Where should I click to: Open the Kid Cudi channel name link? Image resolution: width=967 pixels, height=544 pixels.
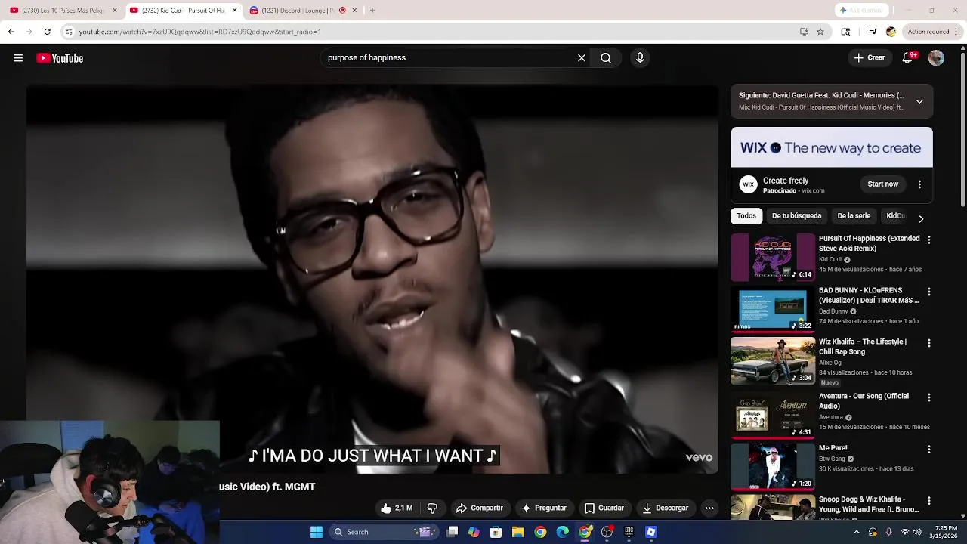point(830,260)
